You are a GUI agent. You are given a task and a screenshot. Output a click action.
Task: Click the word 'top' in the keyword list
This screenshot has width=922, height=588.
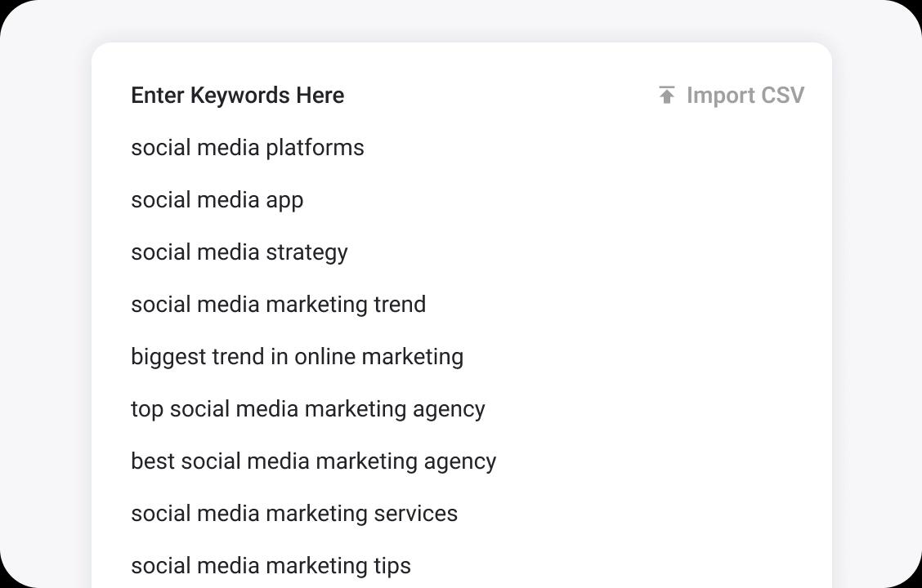147,409
